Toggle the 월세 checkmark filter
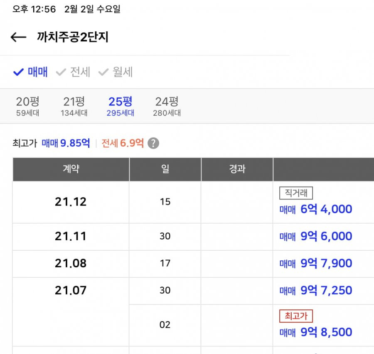Image resolution: width=374 pixels, height=354 pixels. 116,72
